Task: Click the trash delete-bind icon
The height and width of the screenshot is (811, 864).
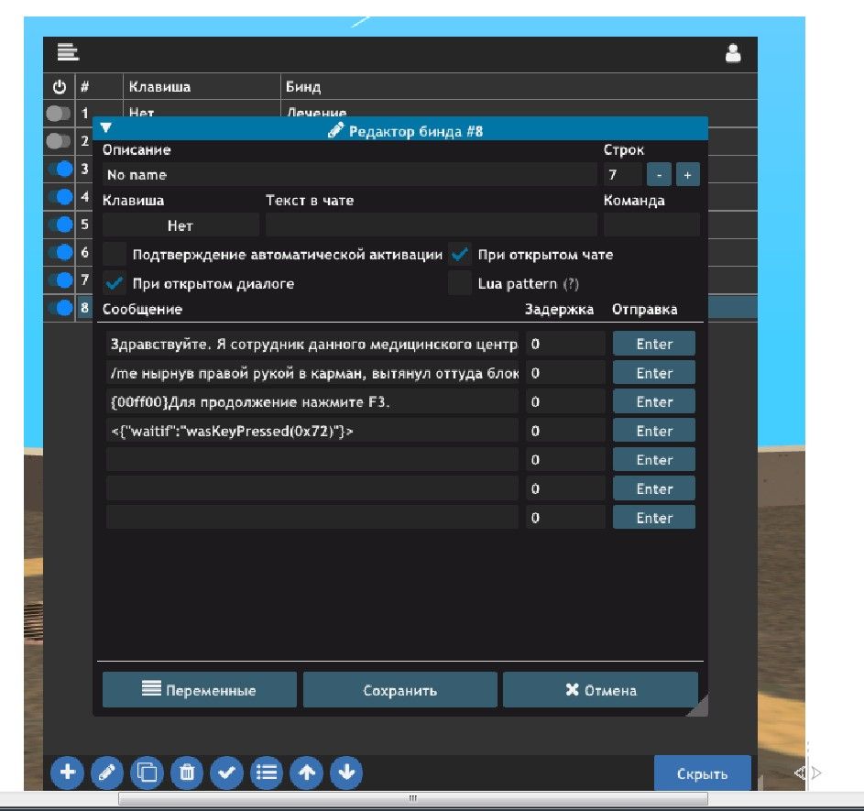Action: coord(187,773)
